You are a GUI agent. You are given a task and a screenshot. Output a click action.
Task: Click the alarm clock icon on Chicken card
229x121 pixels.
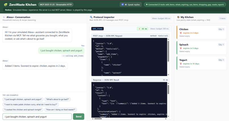tap(181, 33)
